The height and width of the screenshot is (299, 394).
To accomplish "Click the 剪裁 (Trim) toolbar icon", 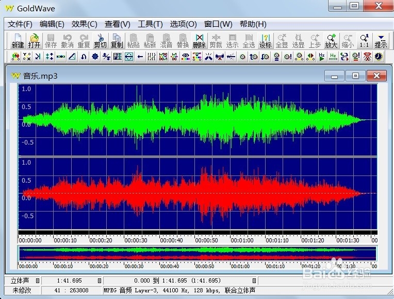I will point(216,41).
